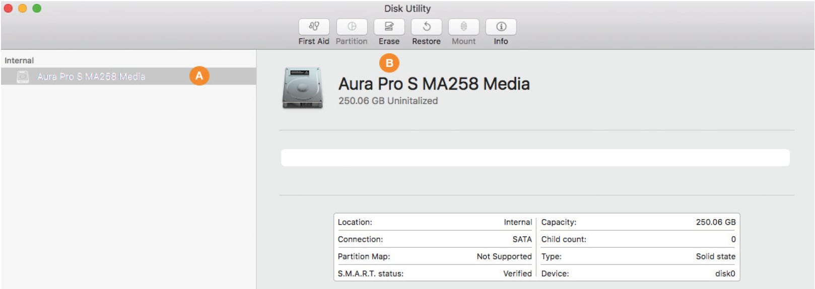
Task: Click the Internal section header
Action: [x=19, y=60]
